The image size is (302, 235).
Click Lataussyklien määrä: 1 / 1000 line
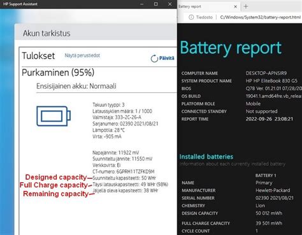(x=122, y=111)
